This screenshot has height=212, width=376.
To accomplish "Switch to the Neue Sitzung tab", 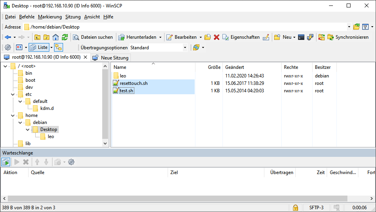I will click(110, 57).
